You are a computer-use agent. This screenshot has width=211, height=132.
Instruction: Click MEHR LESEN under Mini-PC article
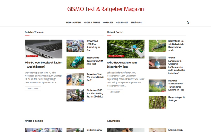coord(33,89)
